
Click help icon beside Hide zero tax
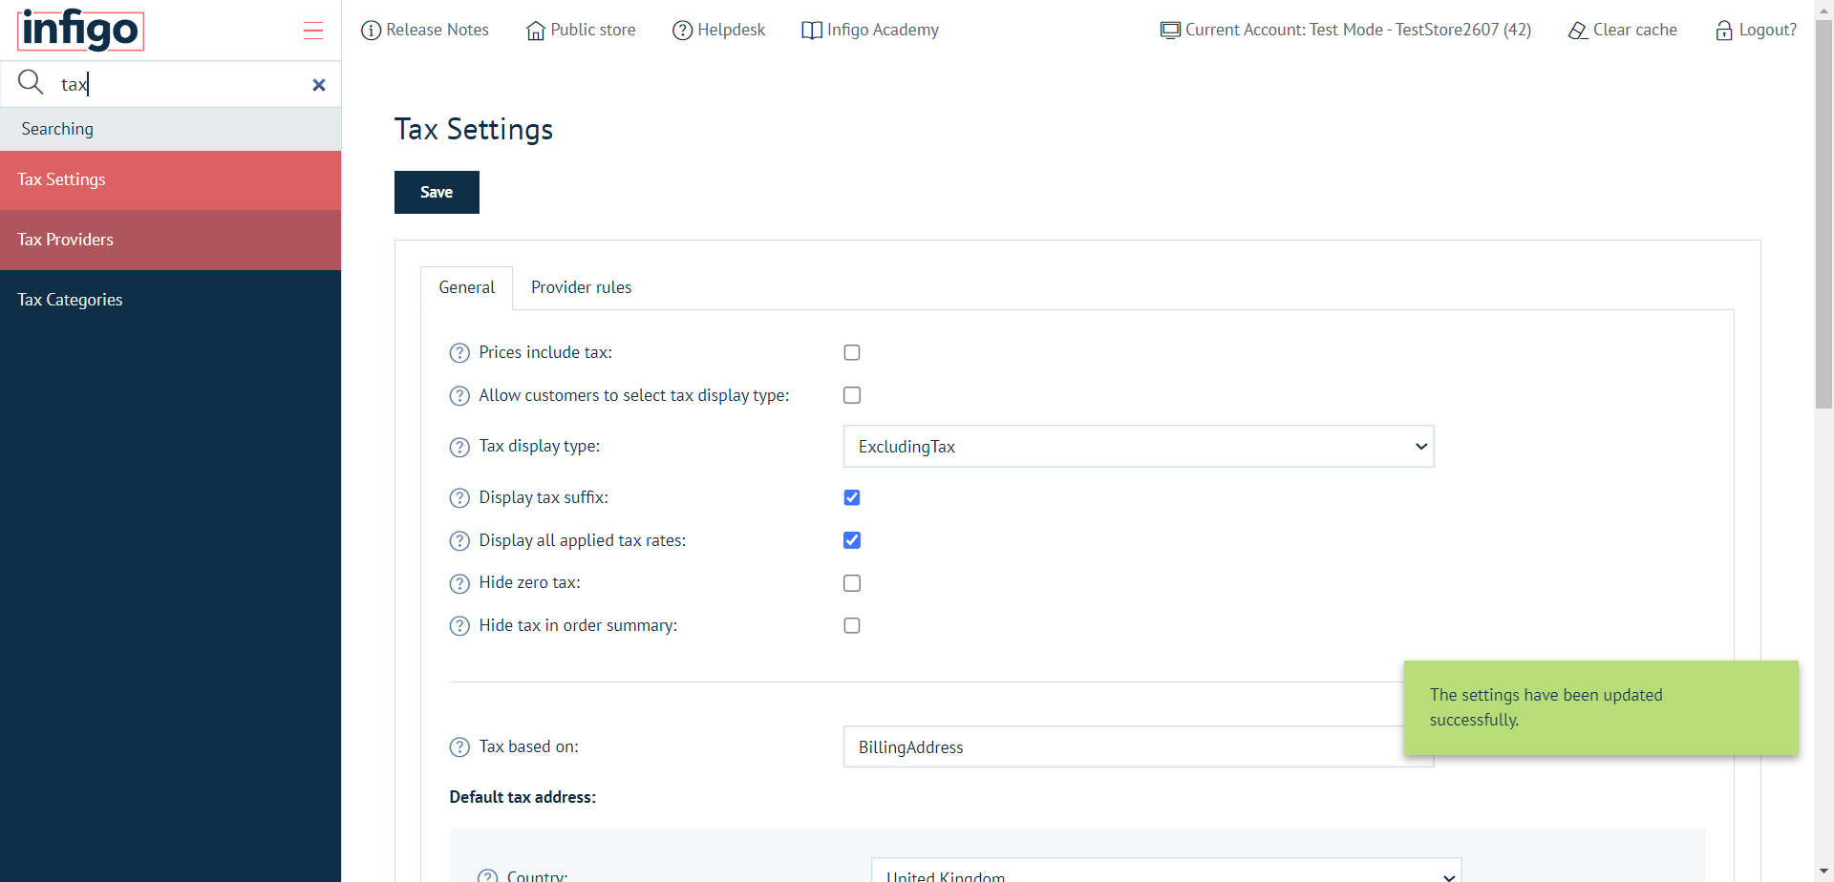[459, 584]
